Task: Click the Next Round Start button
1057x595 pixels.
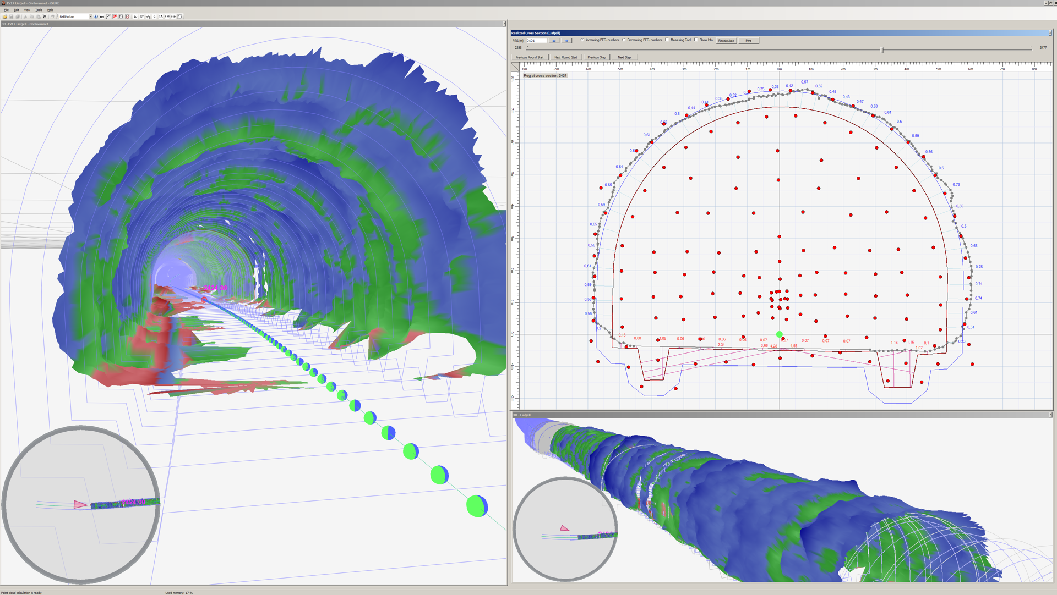Action: click(565, 57)
